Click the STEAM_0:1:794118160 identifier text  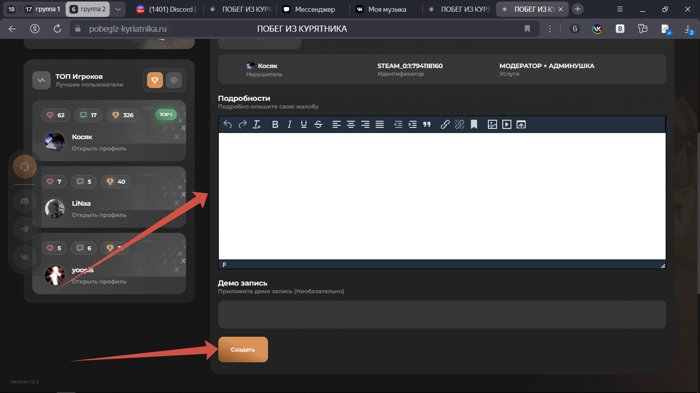[x=410, y=66]
